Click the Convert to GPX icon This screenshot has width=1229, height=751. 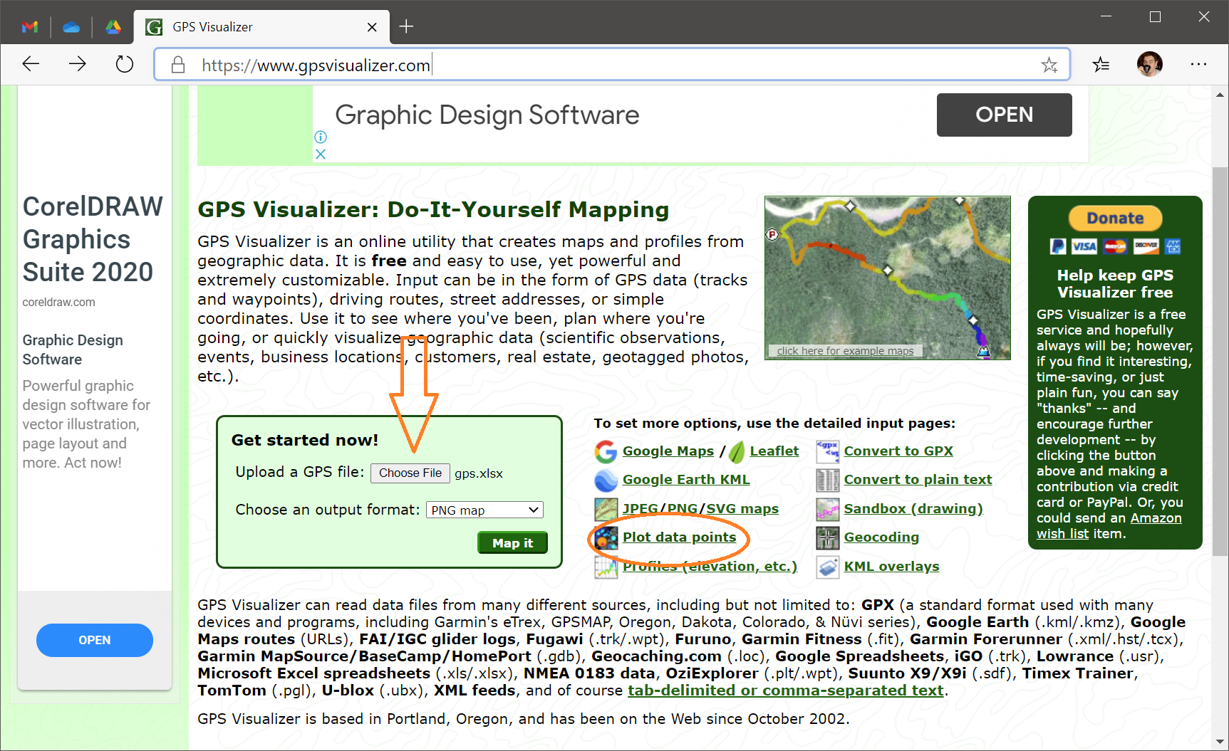pos(827,451)
